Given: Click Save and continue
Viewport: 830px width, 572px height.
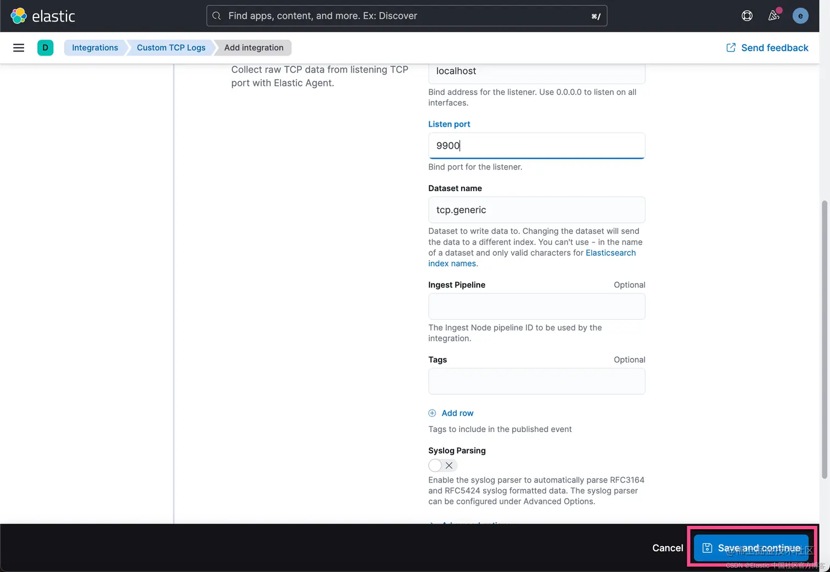Looking at the screenshot, I should [752, 548].
